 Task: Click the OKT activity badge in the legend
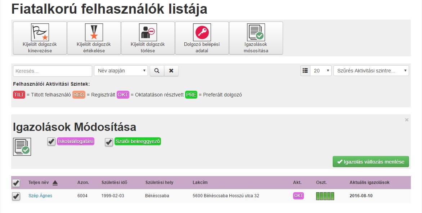pyautogui.click(x=122, y=95)
